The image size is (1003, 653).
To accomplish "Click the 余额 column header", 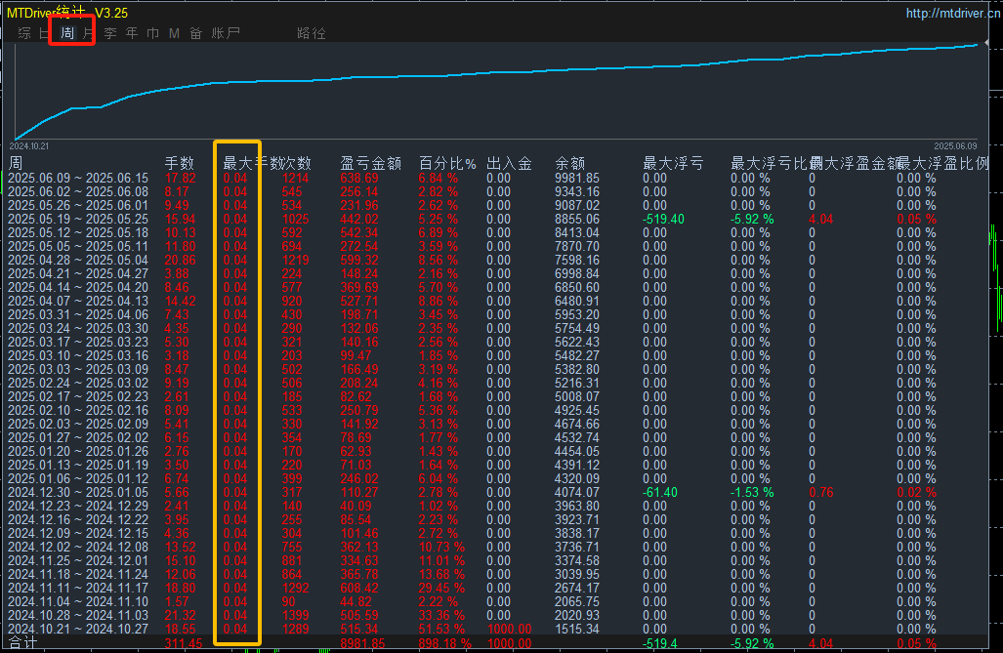I will point(570,164).
